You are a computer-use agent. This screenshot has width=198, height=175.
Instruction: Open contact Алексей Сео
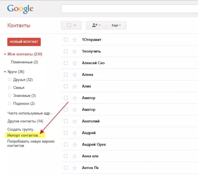click(x=93, y=63)
